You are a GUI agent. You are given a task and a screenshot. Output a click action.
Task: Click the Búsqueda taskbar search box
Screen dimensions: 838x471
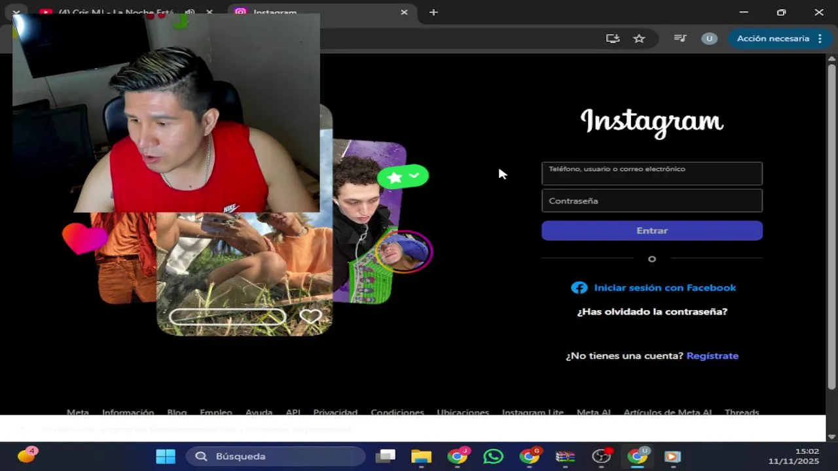tap(275, 456)
